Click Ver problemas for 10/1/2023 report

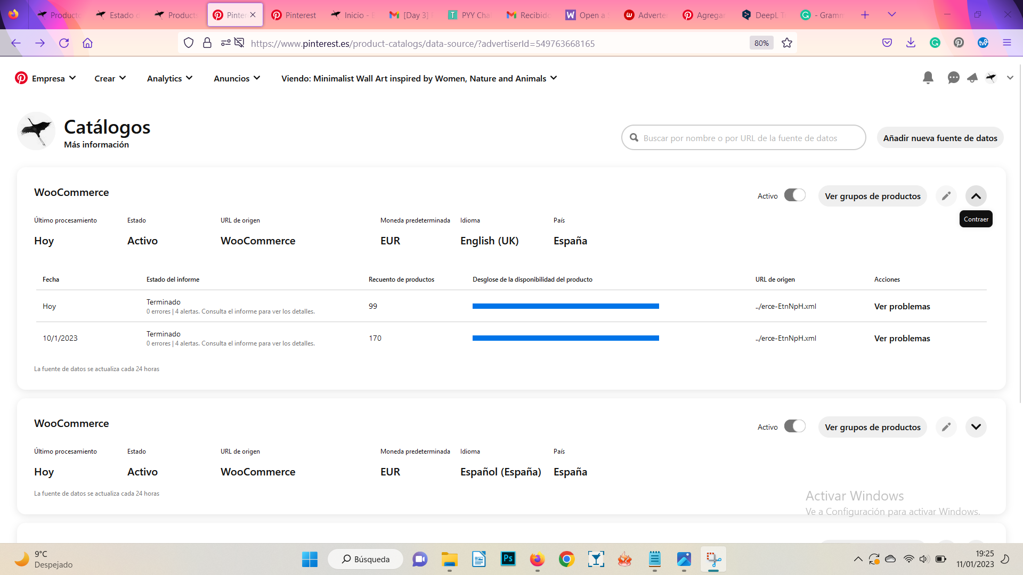coord(902,339)
